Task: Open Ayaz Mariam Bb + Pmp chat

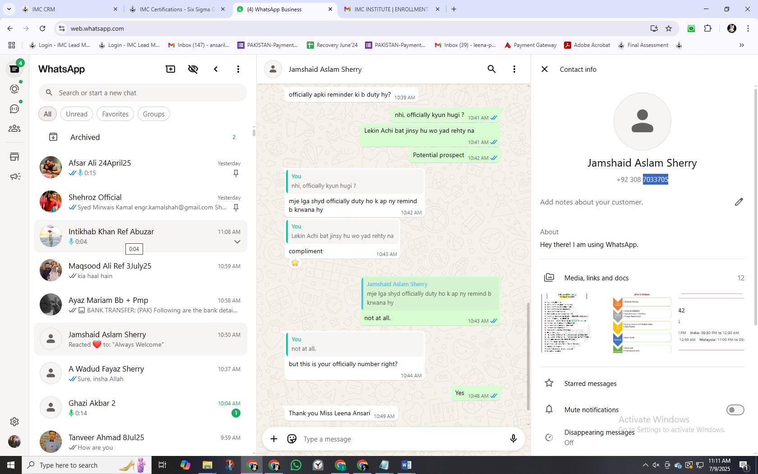Action: (x=141, y=305)
